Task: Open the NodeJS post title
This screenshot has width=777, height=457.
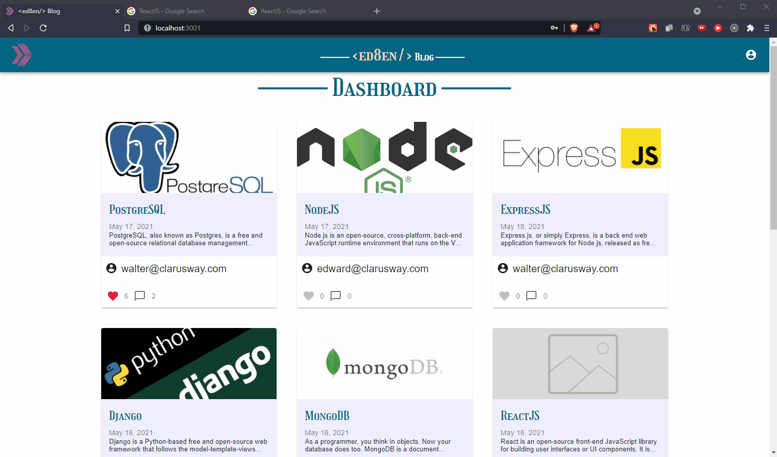Action: tap(322, 210)
